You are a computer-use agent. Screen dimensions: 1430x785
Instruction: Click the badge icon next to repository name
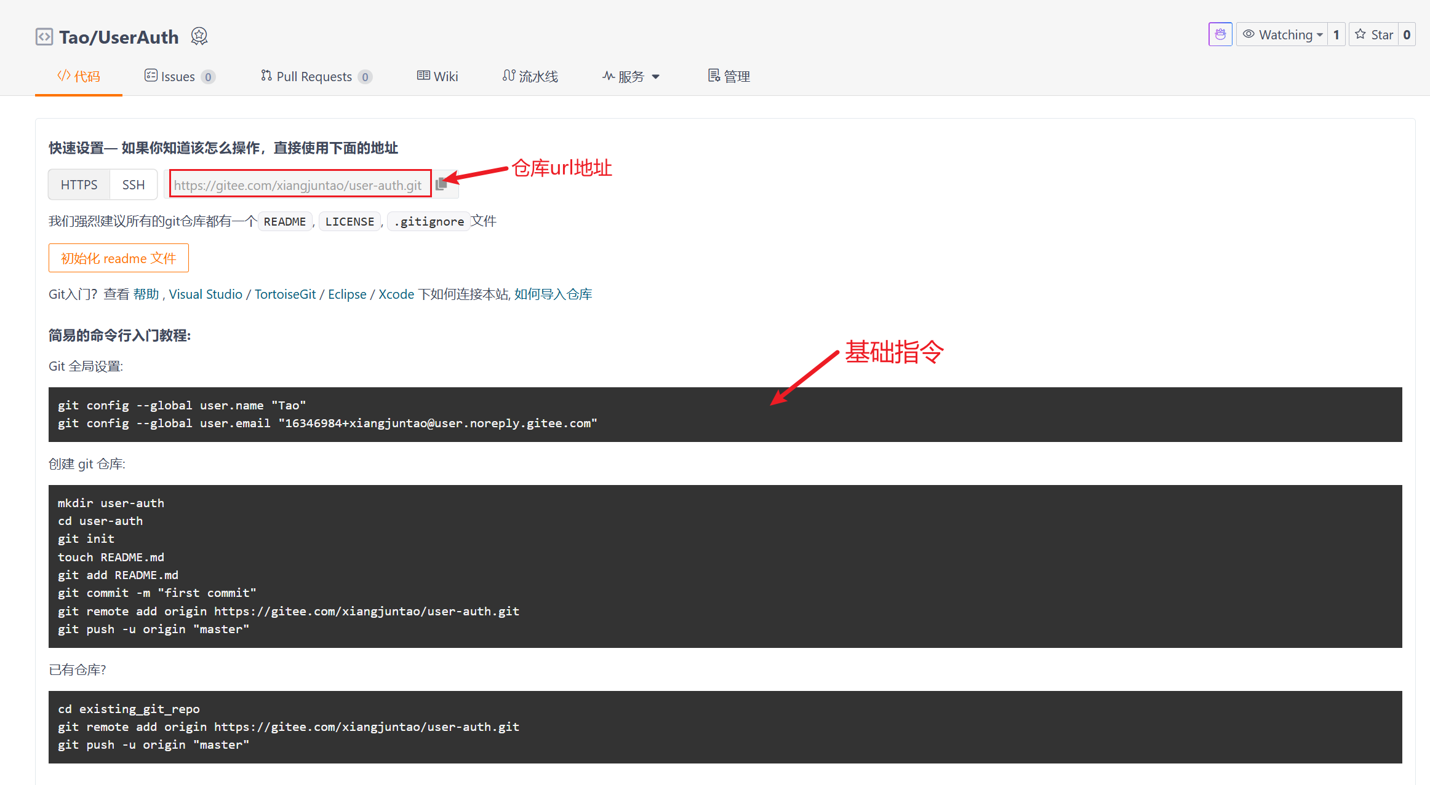pyautogui.click(x=199, y=36)
